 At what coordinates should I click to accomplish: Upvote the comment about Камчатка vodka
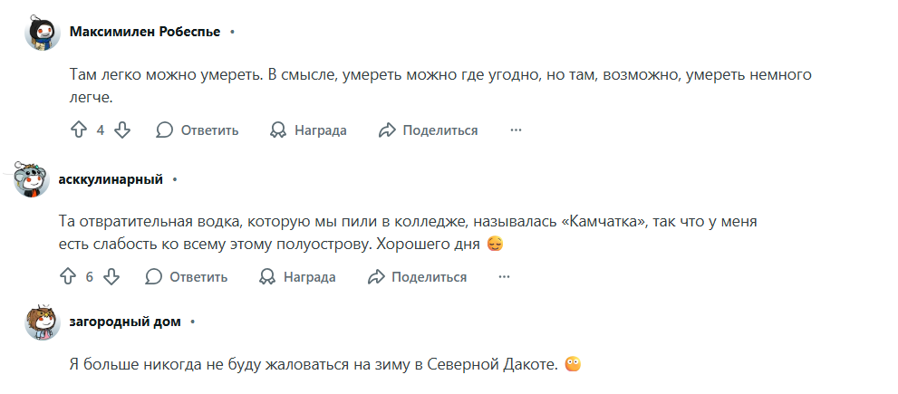(68, 277)
